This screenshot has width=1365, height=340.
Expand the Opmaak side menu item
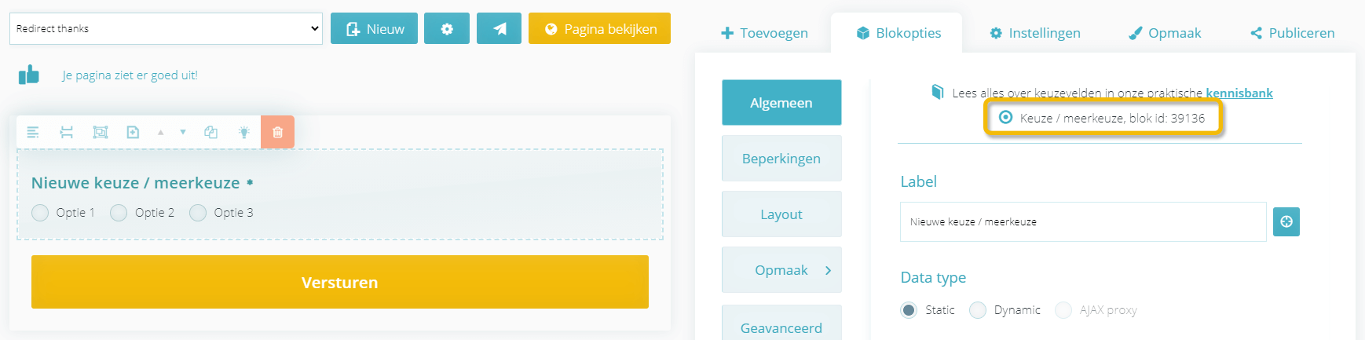tap(781, 270)
